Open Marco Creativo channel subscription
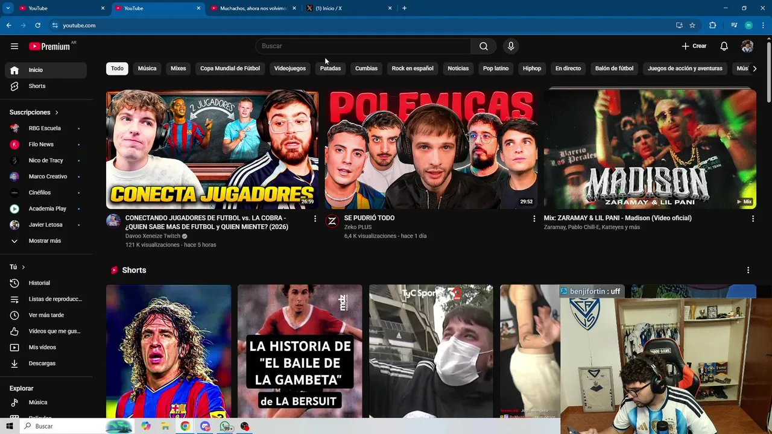This screenshot has width=772, height=434. click(46, 177)
